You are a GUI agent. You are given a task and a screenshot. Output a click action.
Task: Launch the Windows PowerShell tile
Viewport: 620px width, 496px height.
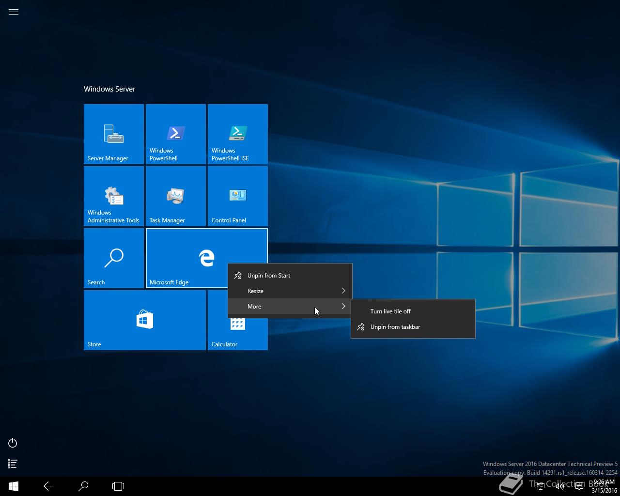(176, 134)
